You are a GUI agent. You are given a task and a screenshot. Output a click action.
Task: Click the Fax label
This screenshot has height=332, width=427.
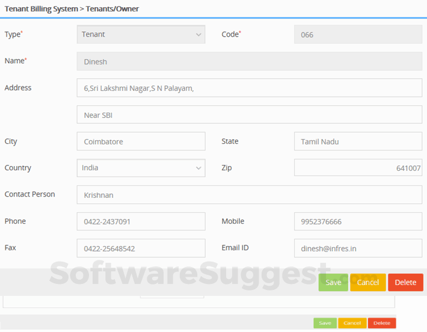(x=10, y=248)
